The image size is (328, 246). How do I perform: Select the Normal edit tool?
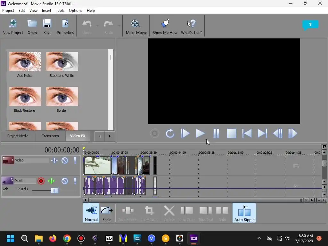[x=91, y=213]
